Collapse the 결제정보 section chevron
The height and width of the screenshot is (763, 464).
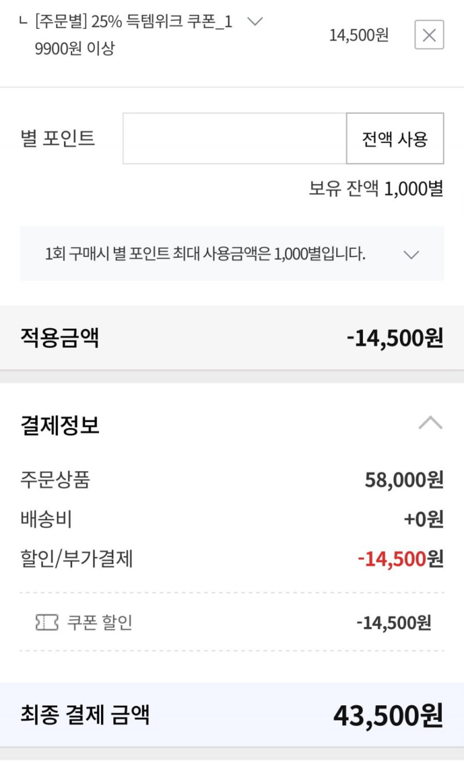[x=430, y=424]
